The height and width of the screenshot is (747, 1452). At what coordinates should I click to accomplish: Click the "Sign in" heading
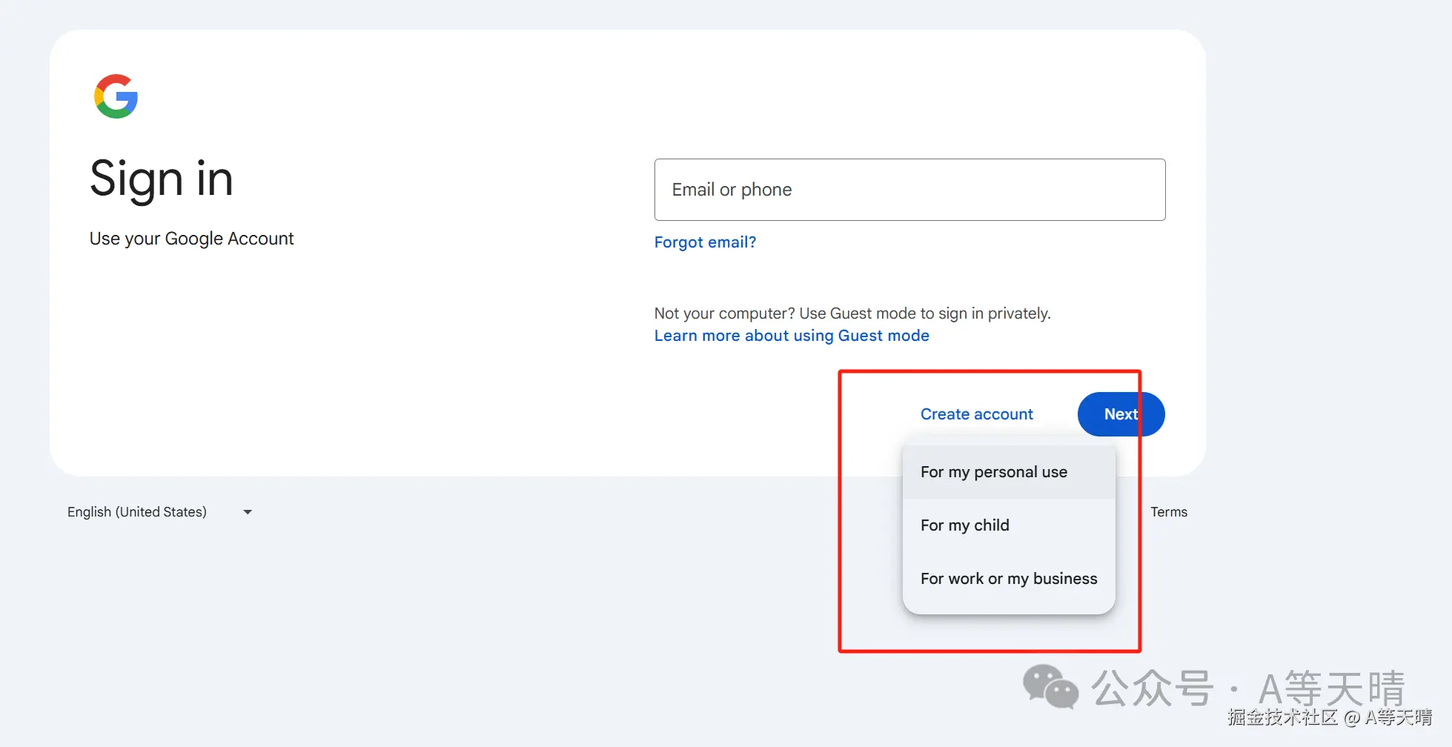162,179
